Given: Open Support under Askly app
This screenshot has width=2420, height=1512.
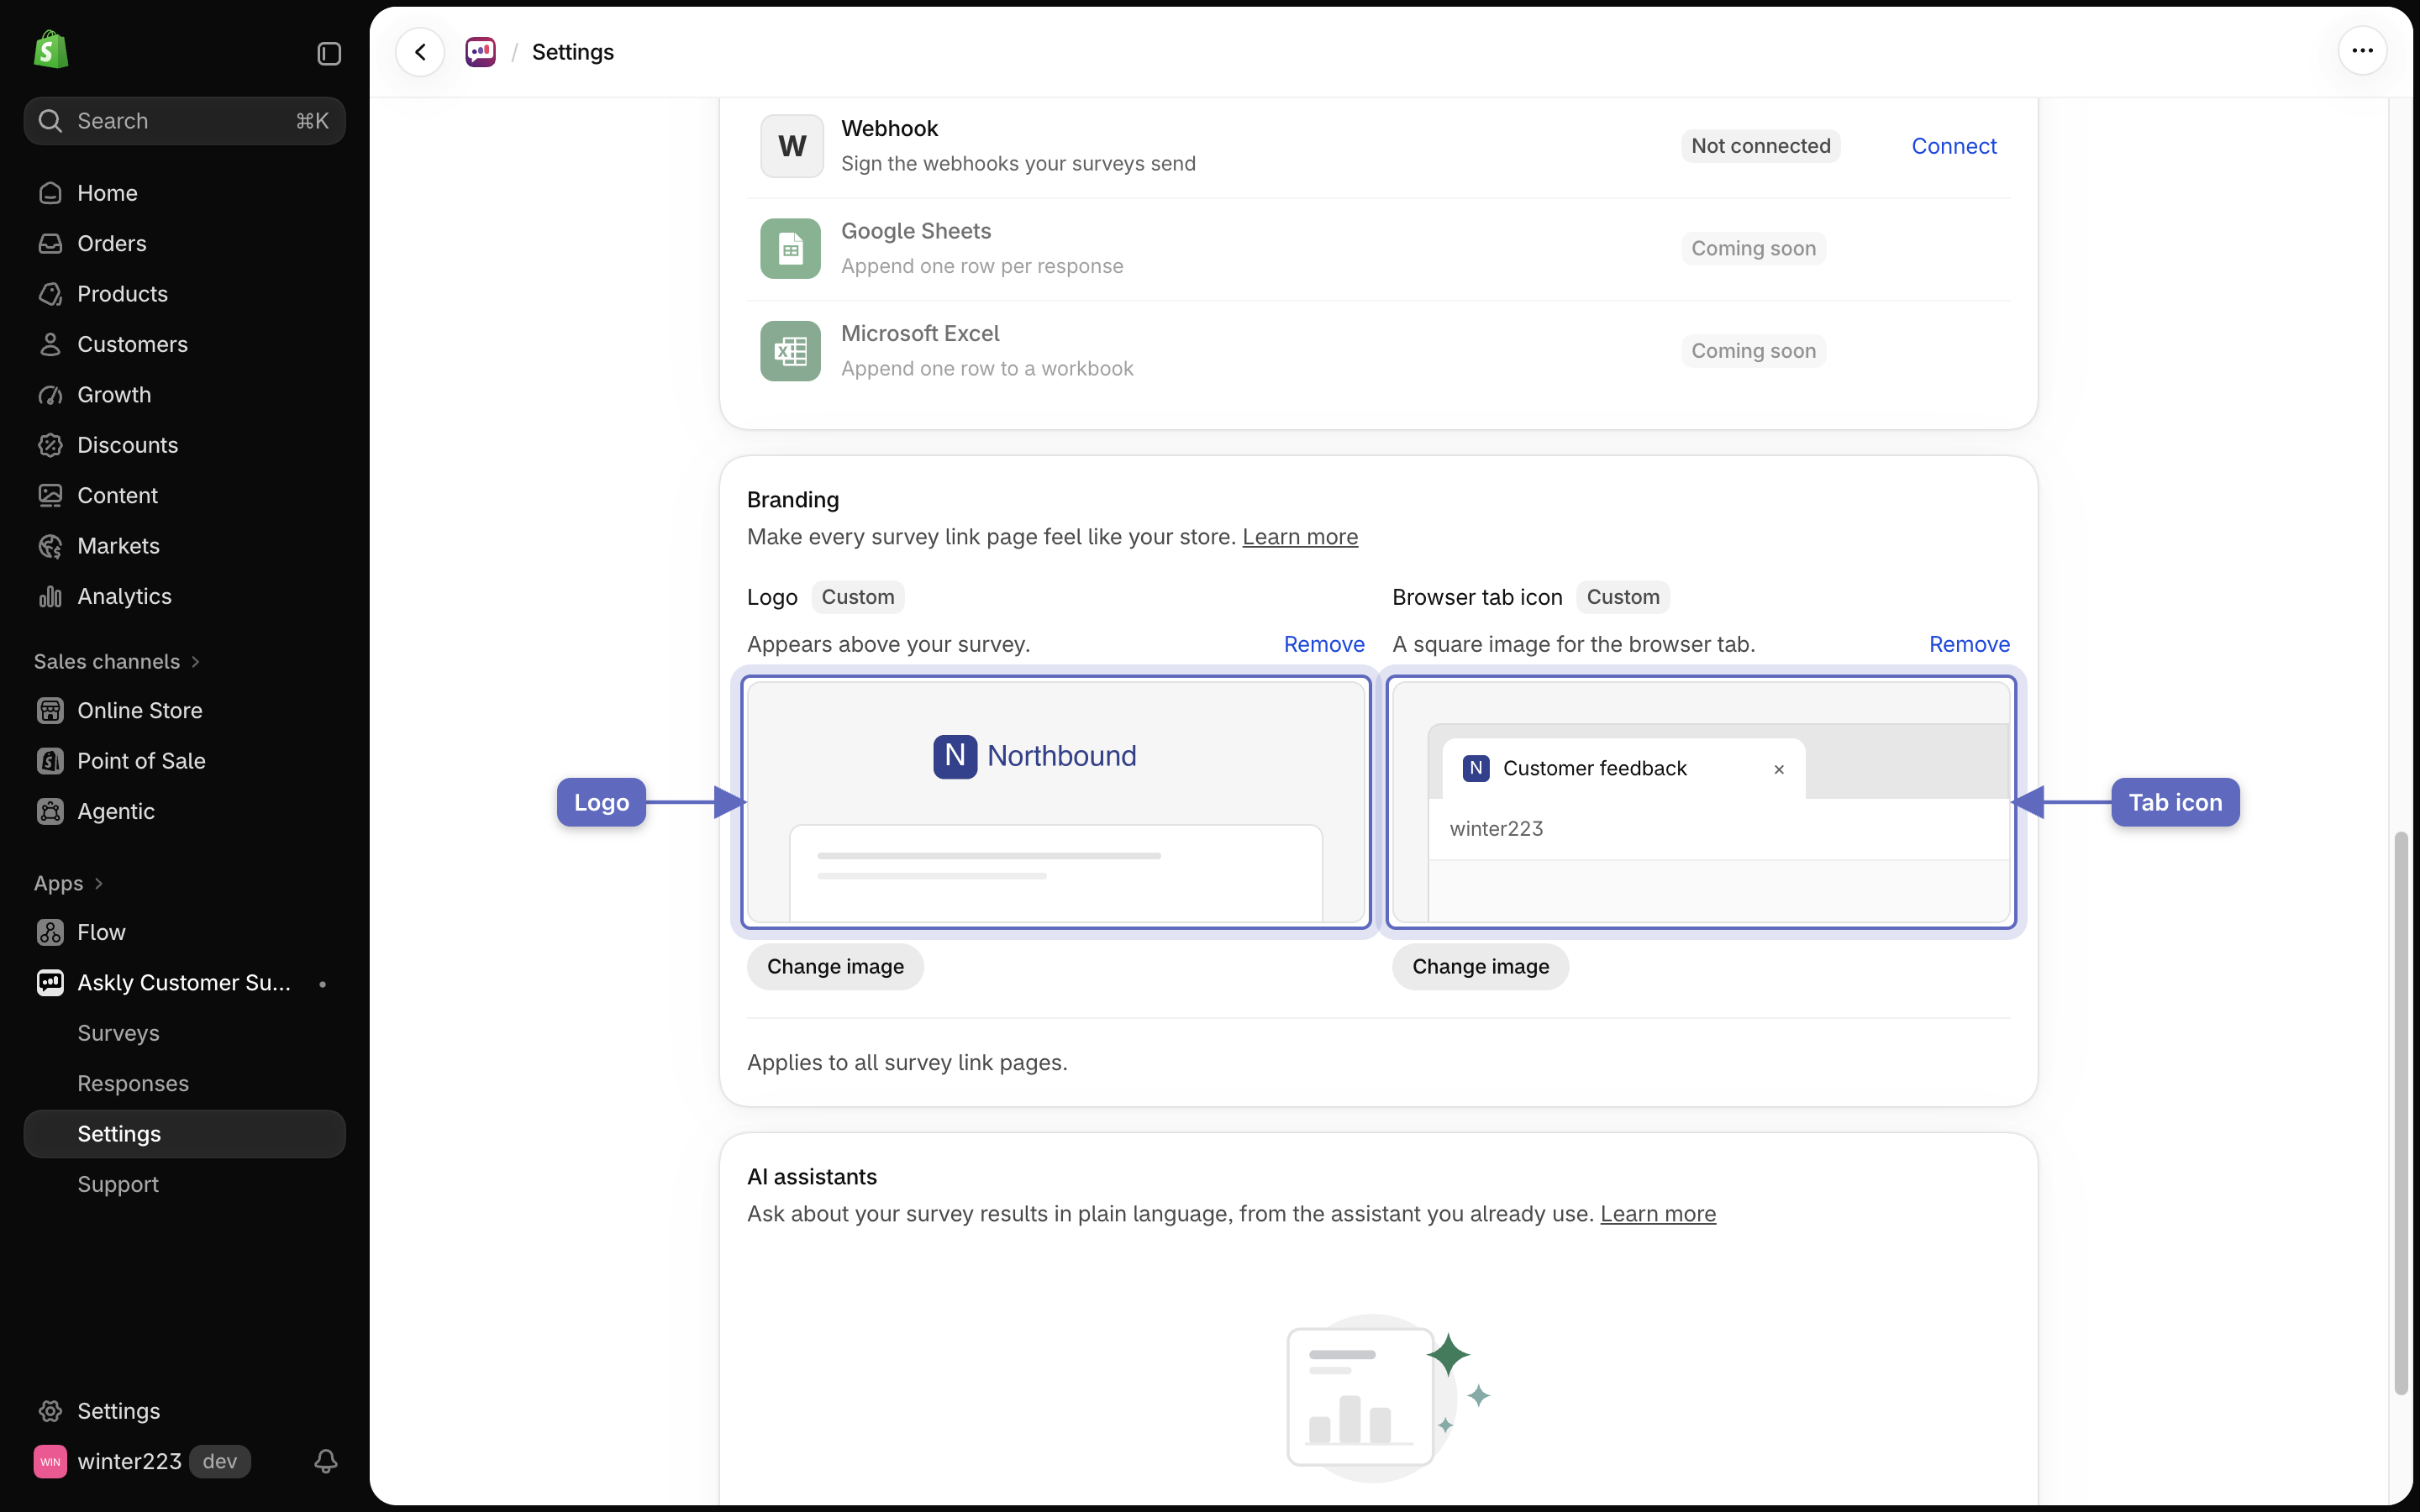Looking at the screenshot, I should click(x=185, y=1184).
